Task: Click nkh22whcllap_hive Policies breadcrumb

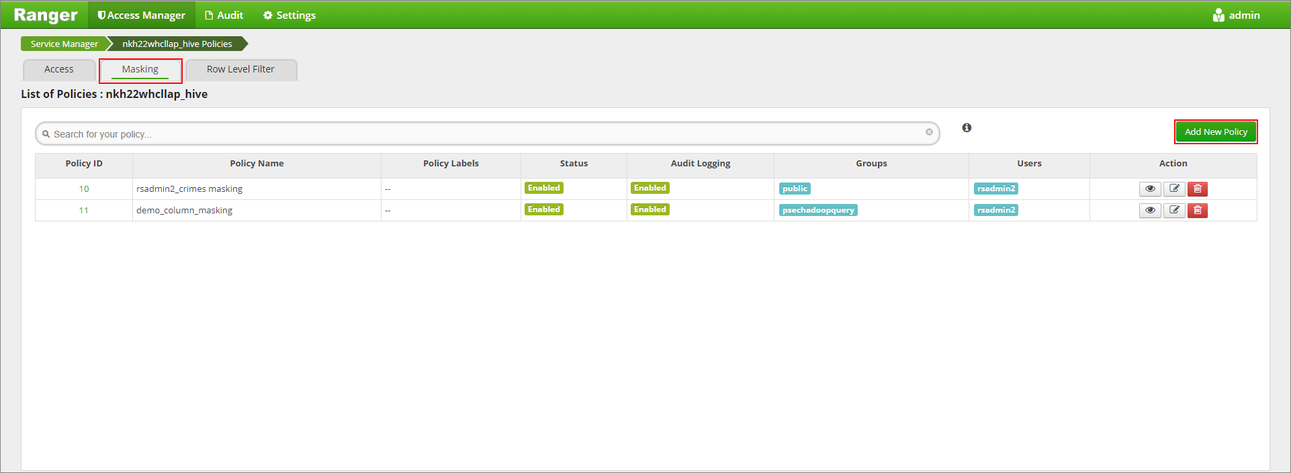Action: coord(177,44)
